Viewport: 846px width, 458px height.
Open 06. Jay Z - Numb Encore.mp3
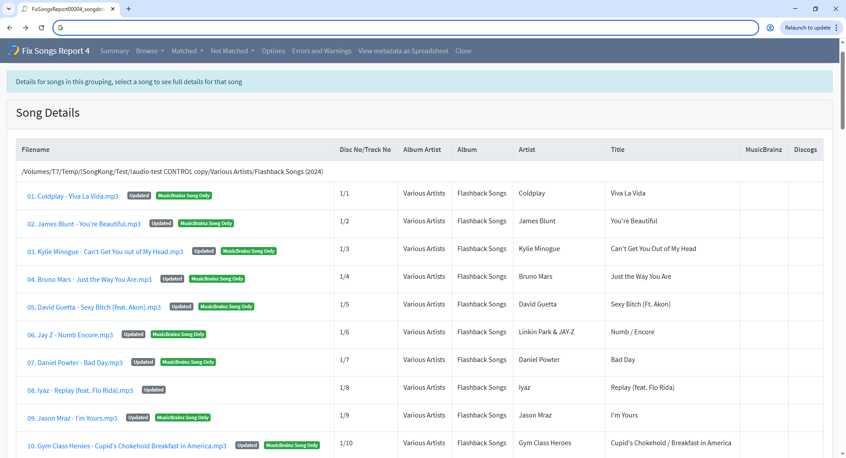(70, 335)
